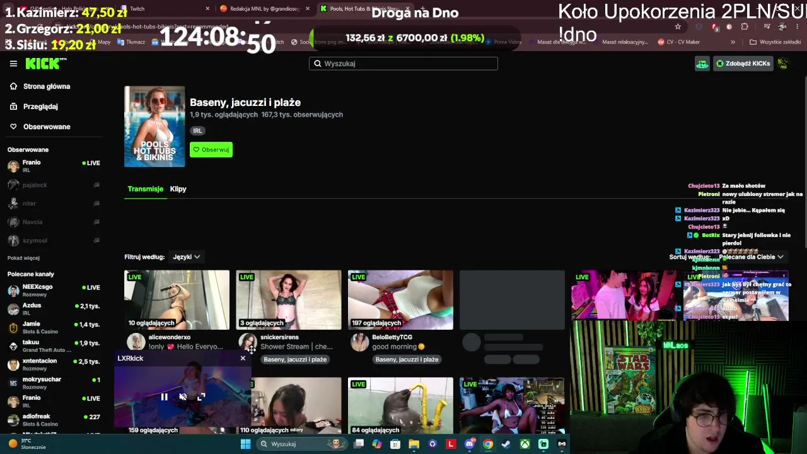Open followed channel Franio under Obserwowane

coord(54,166)
